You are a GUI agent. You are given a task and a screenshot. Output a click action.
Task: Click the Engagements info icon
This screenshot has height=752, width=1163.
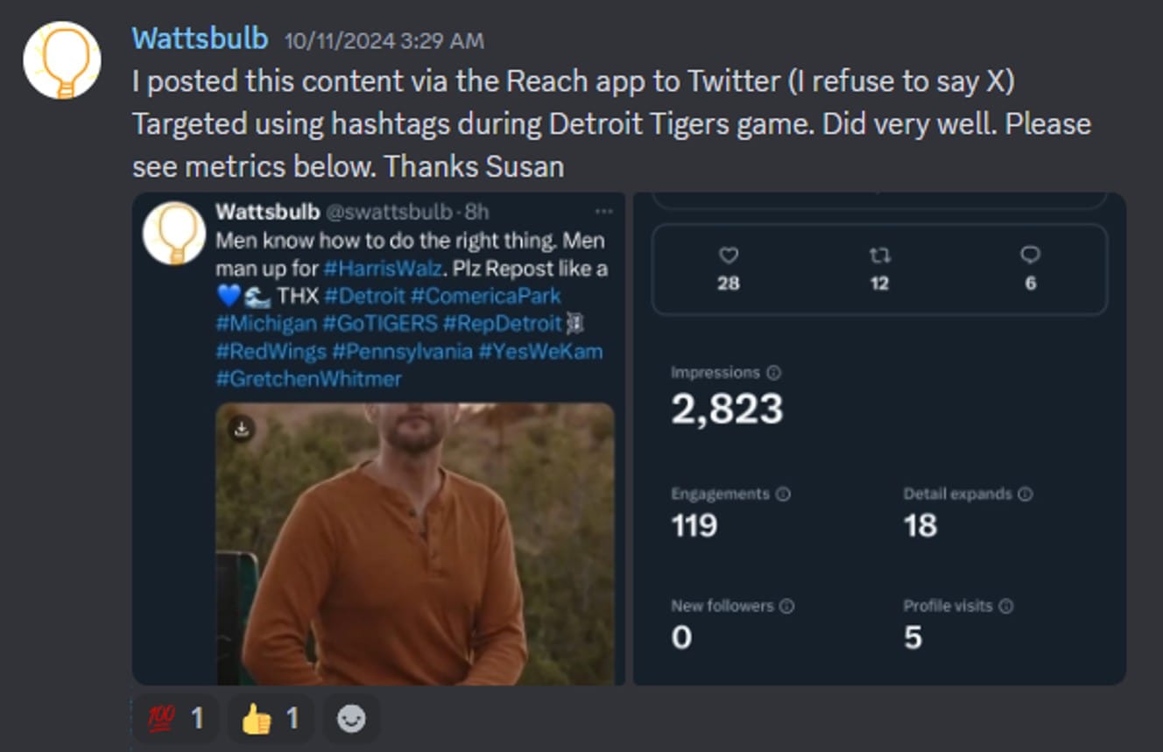click(783, 494)
